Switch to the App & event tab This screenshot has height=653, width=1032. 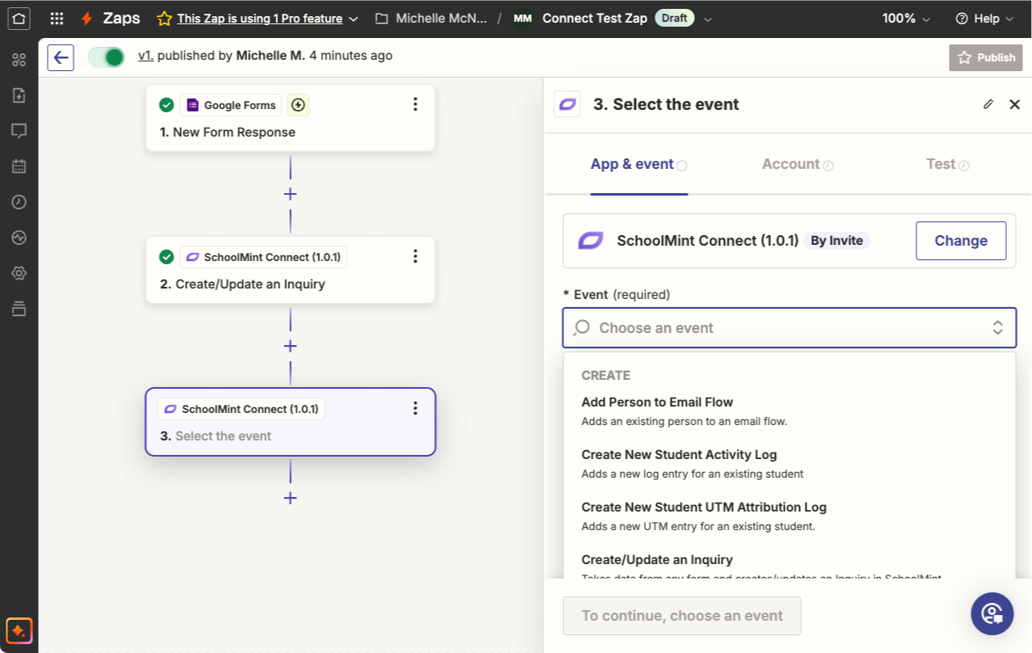638,164
